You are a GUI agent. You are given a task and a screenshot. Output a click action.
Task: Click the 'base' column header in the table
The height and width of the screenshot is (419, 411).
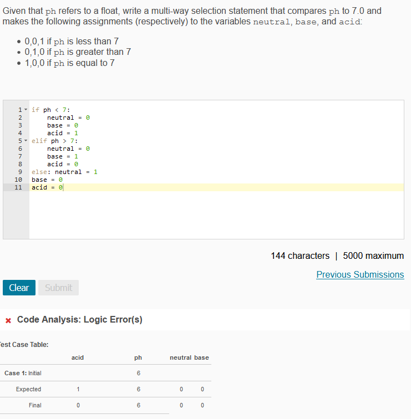pyautogui.click(x=201, y=357)
